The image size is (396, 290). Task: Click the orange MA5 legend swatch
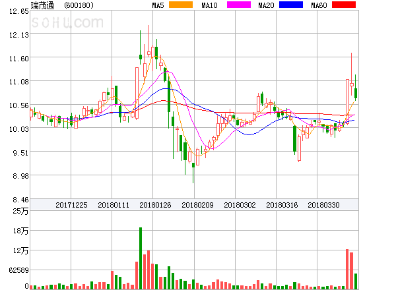point(181,5)
